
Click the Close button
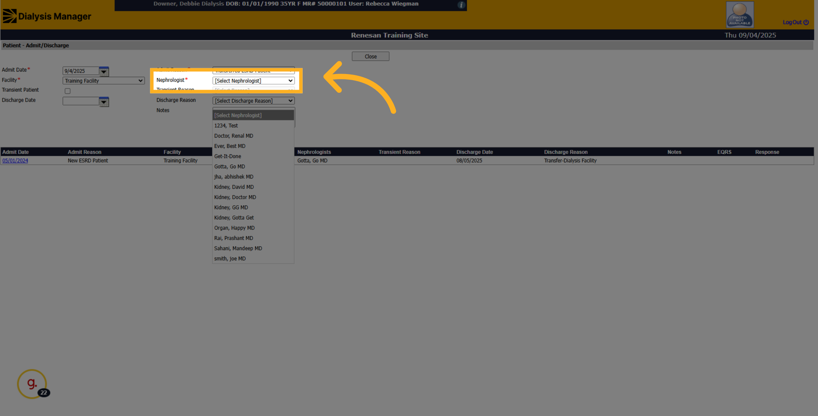click(x=370, y=56)
